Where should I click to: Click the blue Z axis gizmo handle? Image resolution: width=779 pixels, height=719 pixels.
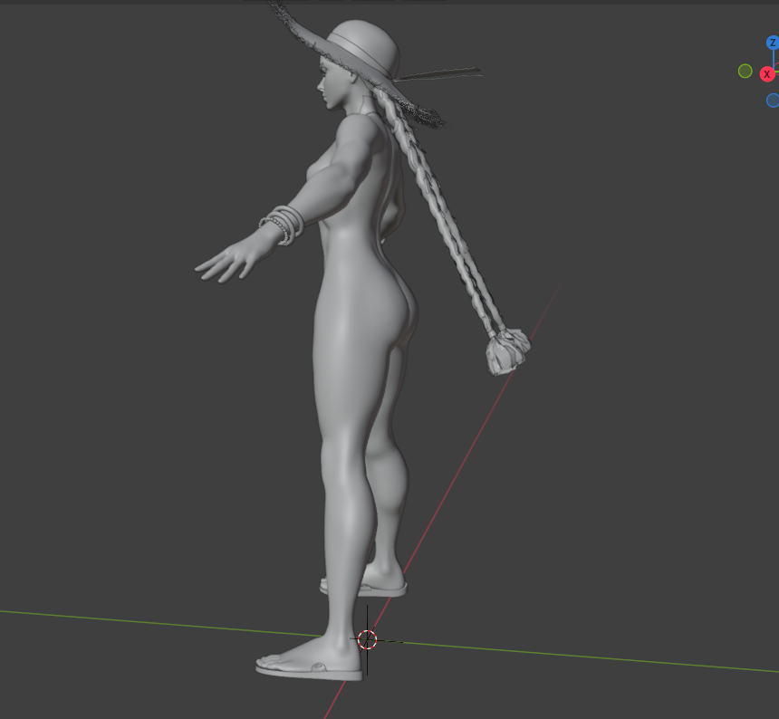point(773,43)
